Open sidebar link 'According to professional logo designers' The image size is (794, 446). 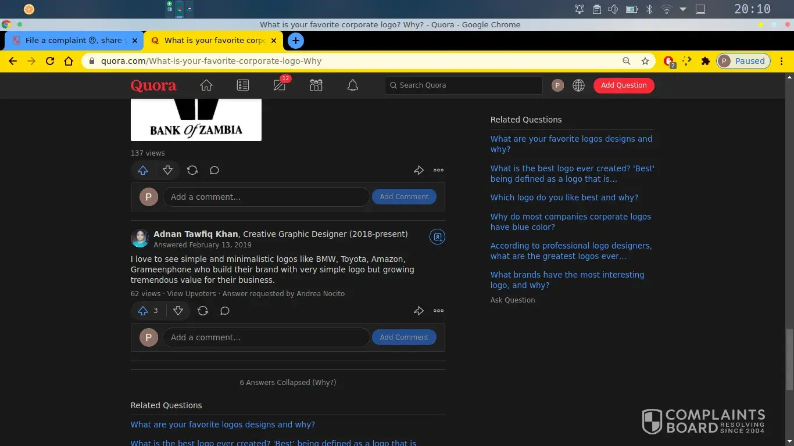point(571,251)
